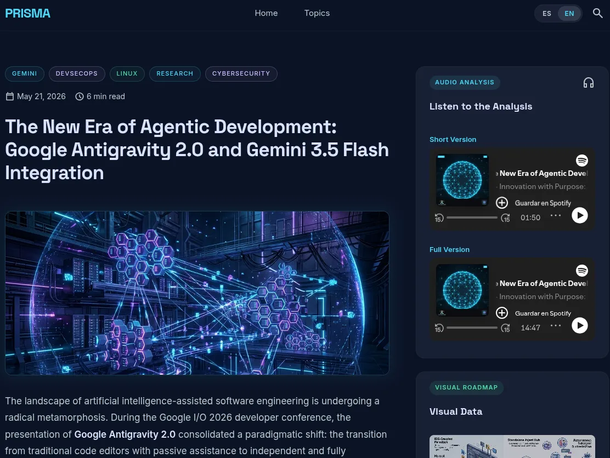Viewport: 610px width, 458px height.
Task: Switch language to ES
Action: [x=546, y=14]
